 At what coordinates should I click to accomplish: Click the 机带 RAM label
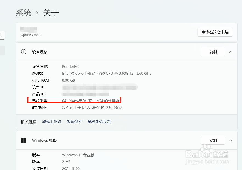pos(40,80)
